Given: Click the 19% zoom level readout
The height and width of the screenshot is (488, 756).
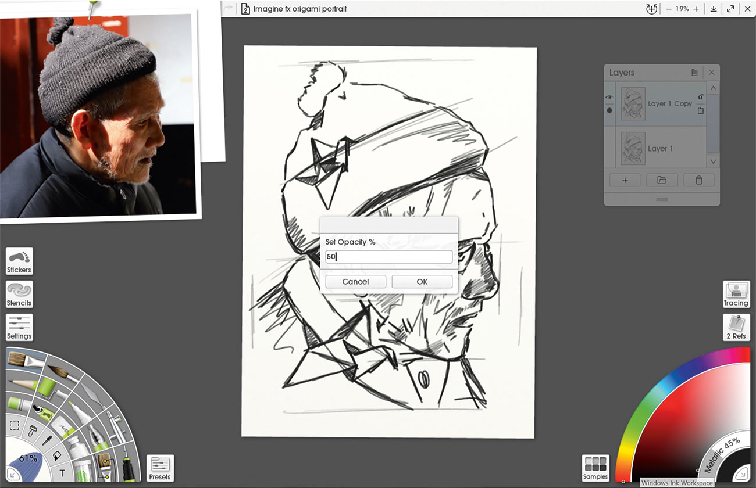Looking at the screenshot, I should click(682, 9).
